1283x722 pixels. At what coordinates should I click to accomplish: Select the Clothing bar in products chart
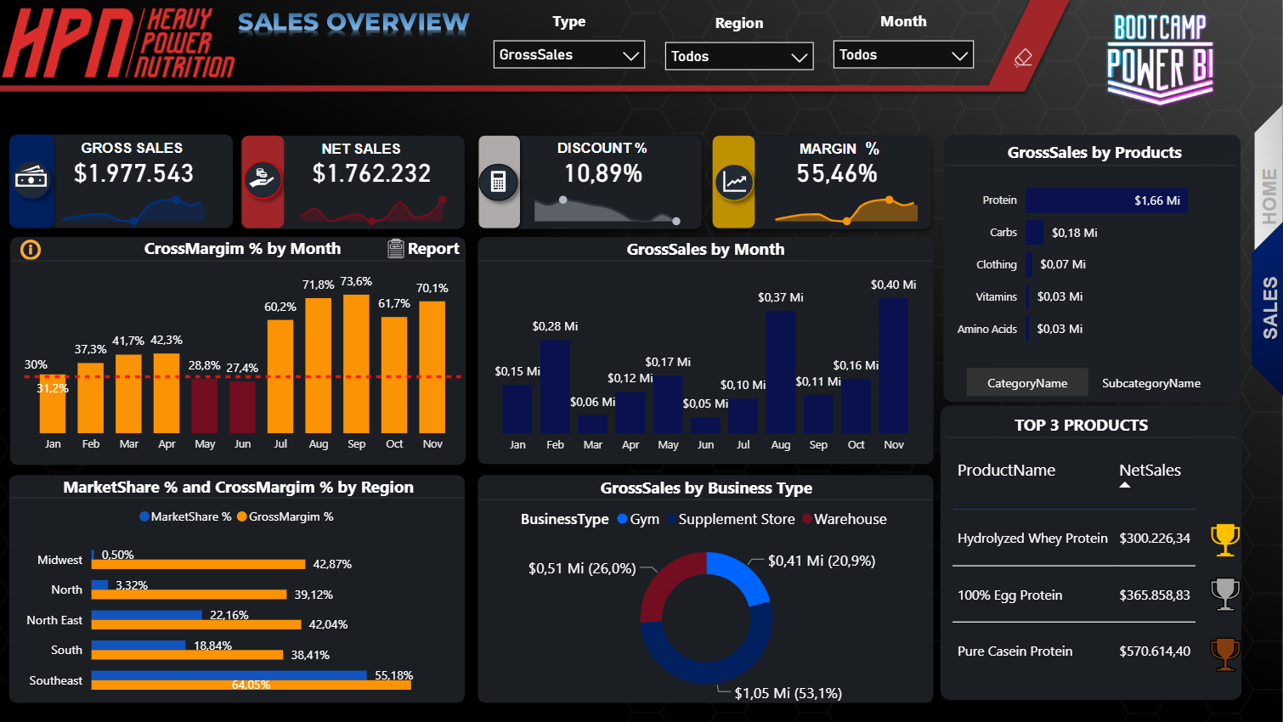pyautogui.click(x=1030, y=264)
